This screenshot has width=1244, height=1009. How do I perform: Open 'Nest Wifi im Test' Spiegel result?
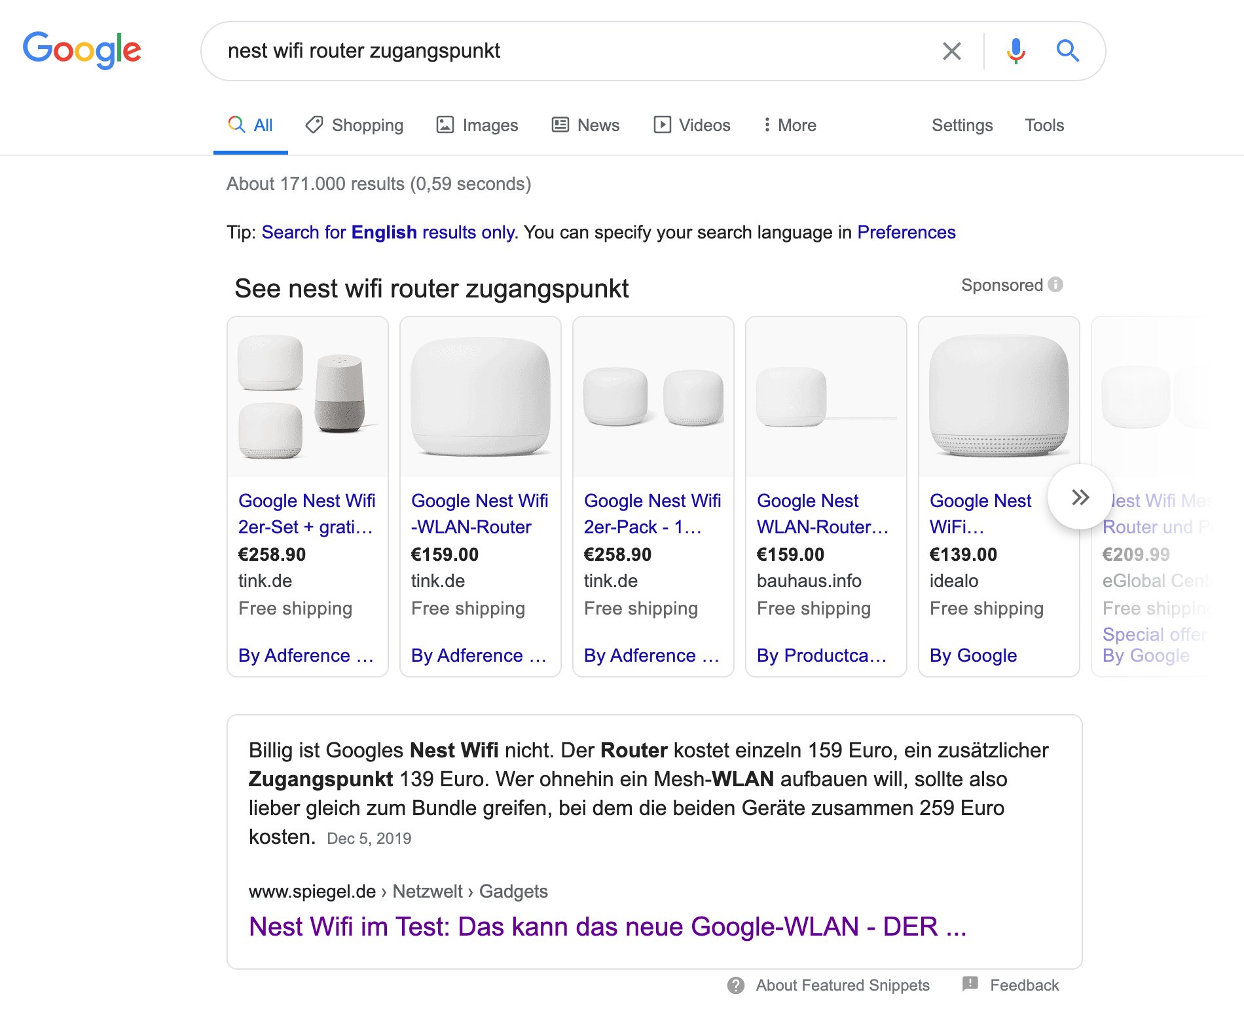click(608, 926)
